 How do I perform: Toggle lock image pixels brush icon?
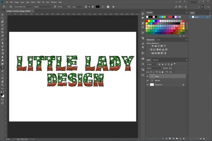[154, 72]
